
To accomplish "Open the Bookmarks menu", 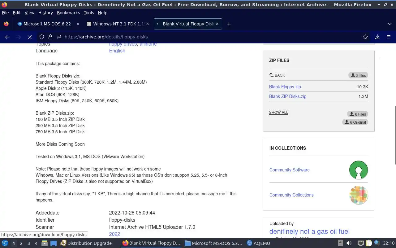I will (68, 13).
